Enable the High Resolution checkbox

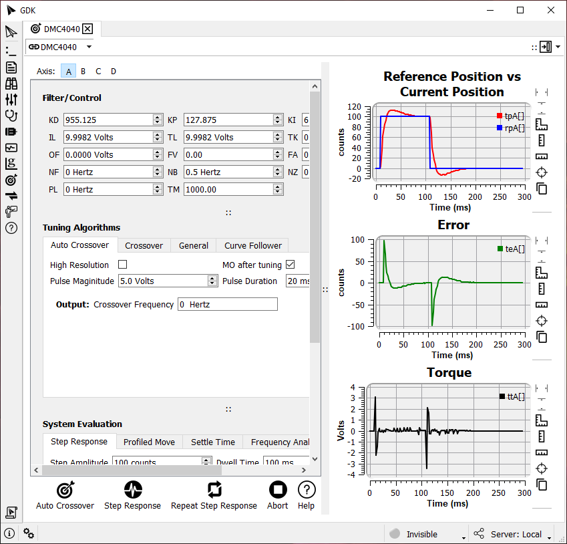[122, 265]
